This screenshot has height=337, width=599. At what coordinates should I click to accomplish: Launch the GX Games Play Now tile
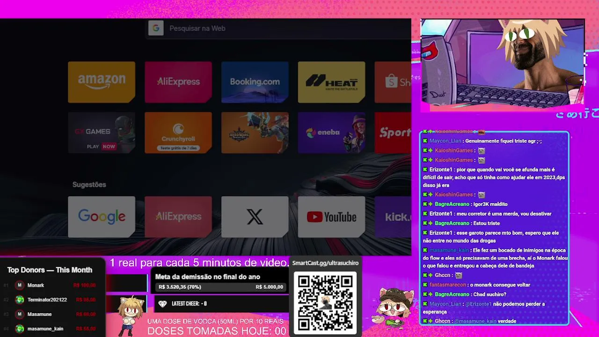(102, 132)
